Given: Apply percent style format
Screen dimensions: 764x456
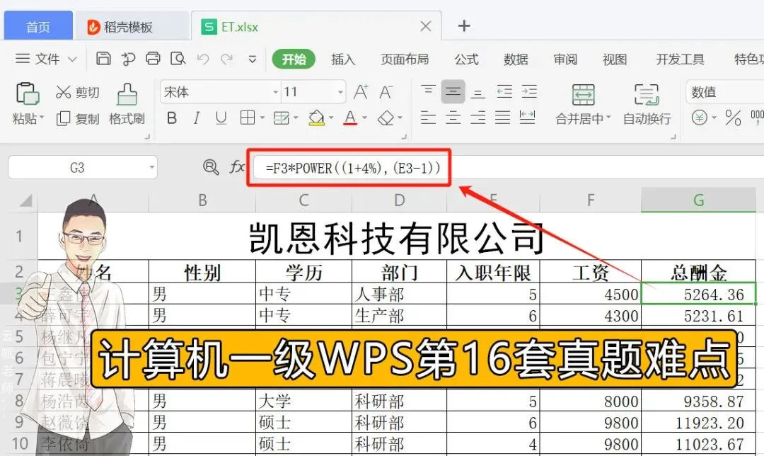Looking at the screenshot, I should tap(733, 118).
